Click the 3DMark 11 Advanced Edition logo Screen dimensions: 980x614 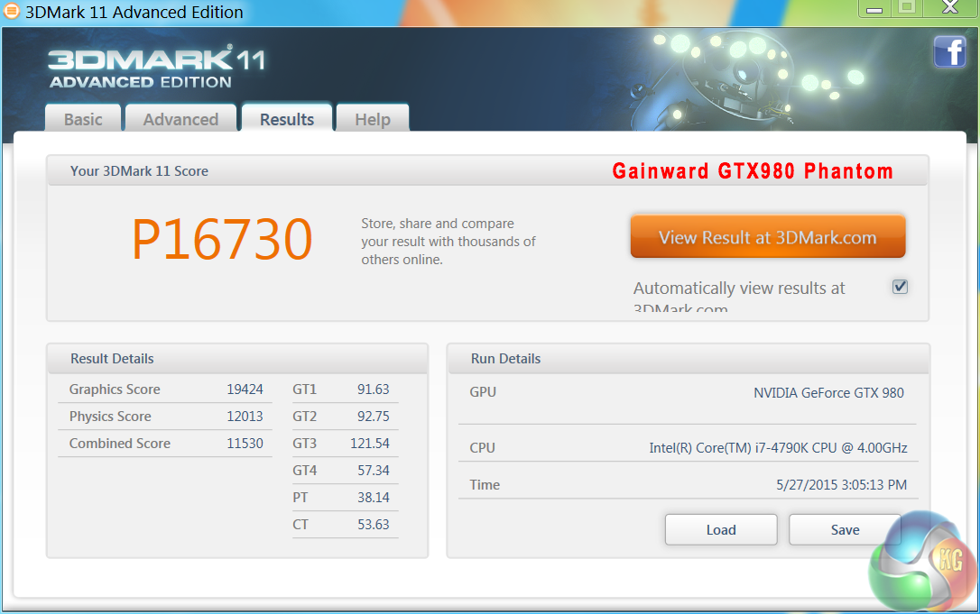tap(156, 68)
